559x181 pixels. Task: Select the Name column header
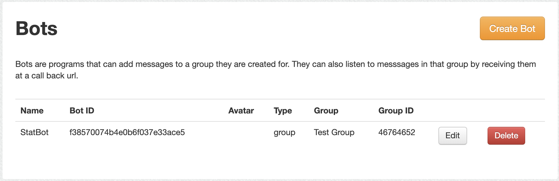(x=32, y=111)
